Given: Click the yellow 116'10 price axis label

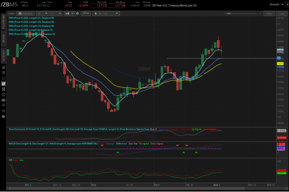Looking at the screenshot, I should coord(280,64).
